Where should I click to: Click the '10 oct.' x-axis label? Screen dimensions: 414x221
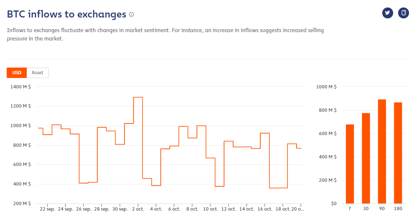[x=211, y=208]
